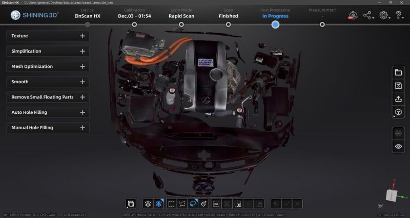Viewport: 410px width, 218px height.
Task: Open Remove Small Floating Parts
Action: (x=48, y=97)
